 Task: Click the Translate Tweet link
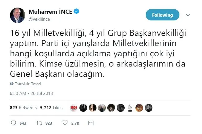(x=28, y=84)
